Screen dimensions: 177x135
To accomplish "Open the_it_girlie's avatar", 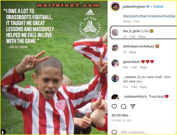I will (115, 32).
